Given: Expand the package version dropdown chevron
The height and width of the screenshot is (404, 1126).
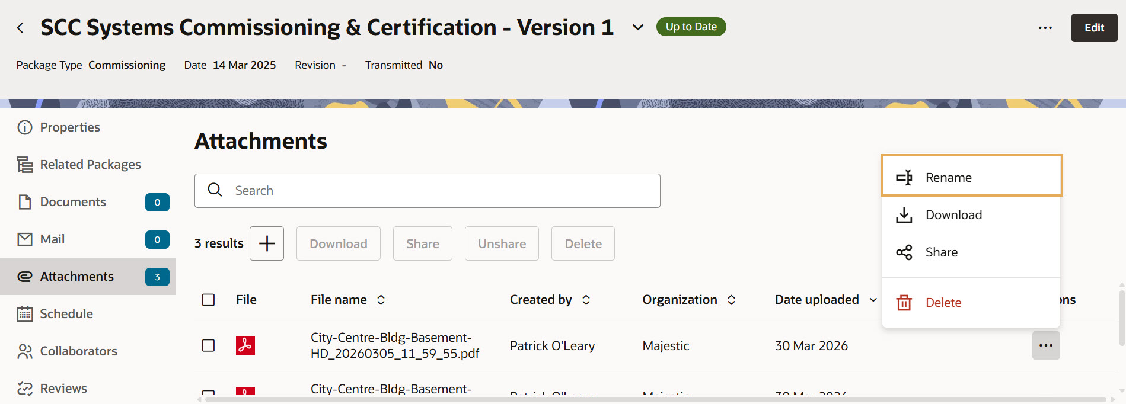Looking at the screenshot, I should (x=637, y=27).
